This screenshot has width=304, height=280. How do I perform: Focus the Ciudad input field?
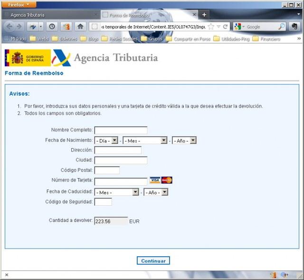point(121,160)
